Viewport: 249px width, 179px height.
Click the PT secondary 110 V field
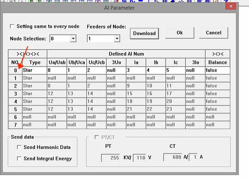[140, 158]
